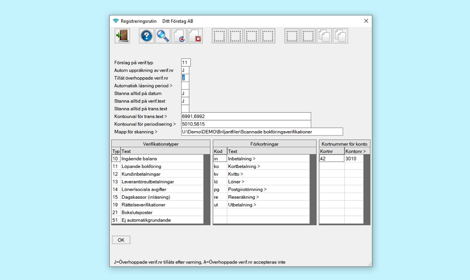Image resolution: width=470 pixels, height=280 pixels.
Task: Click the Kontourval för trans.text field
Action: click(x=246, y=116)
